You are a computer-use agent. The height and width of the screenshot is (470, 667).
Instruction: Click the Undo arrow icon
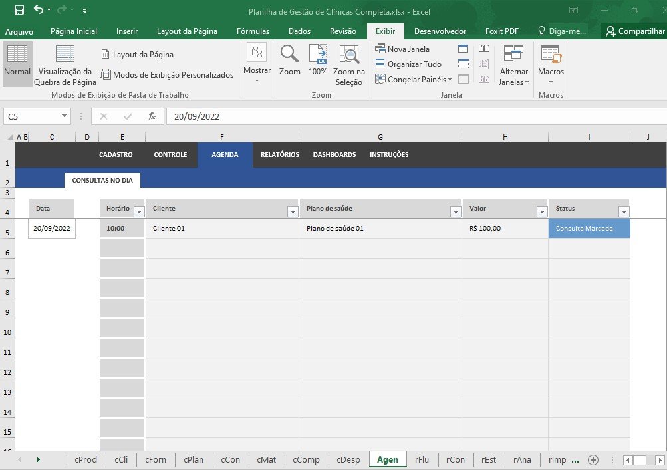tap(39, 10)
